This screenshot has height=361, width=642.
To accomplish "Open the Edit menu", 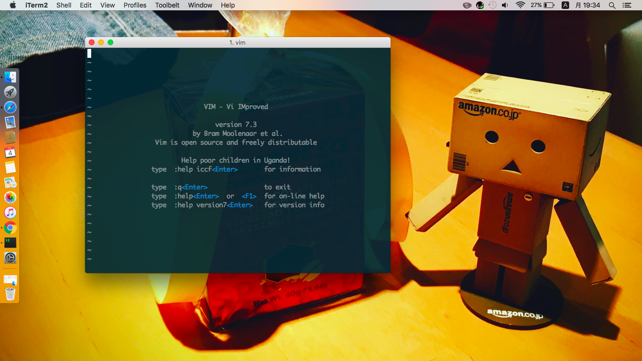I will [x=86, y=5].
